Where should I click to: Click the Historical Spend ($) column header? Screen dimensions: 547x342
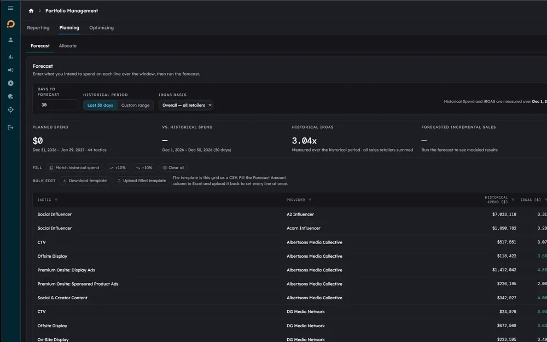tap(497, 200)
